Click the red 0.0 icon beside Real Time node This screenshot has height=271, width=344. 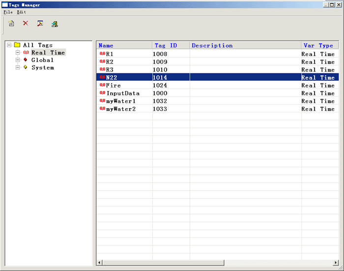pyautogui.click(x=26, y=53)
